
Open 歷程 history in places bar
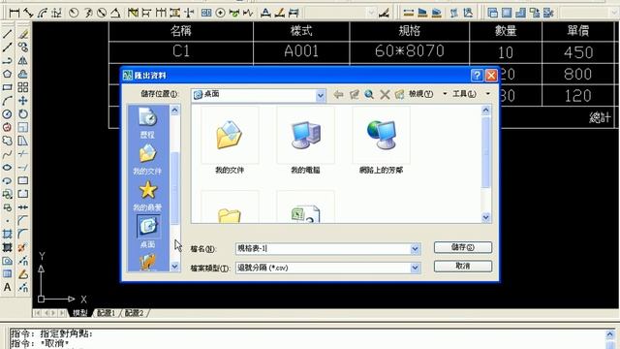click(x=147, y=123)
